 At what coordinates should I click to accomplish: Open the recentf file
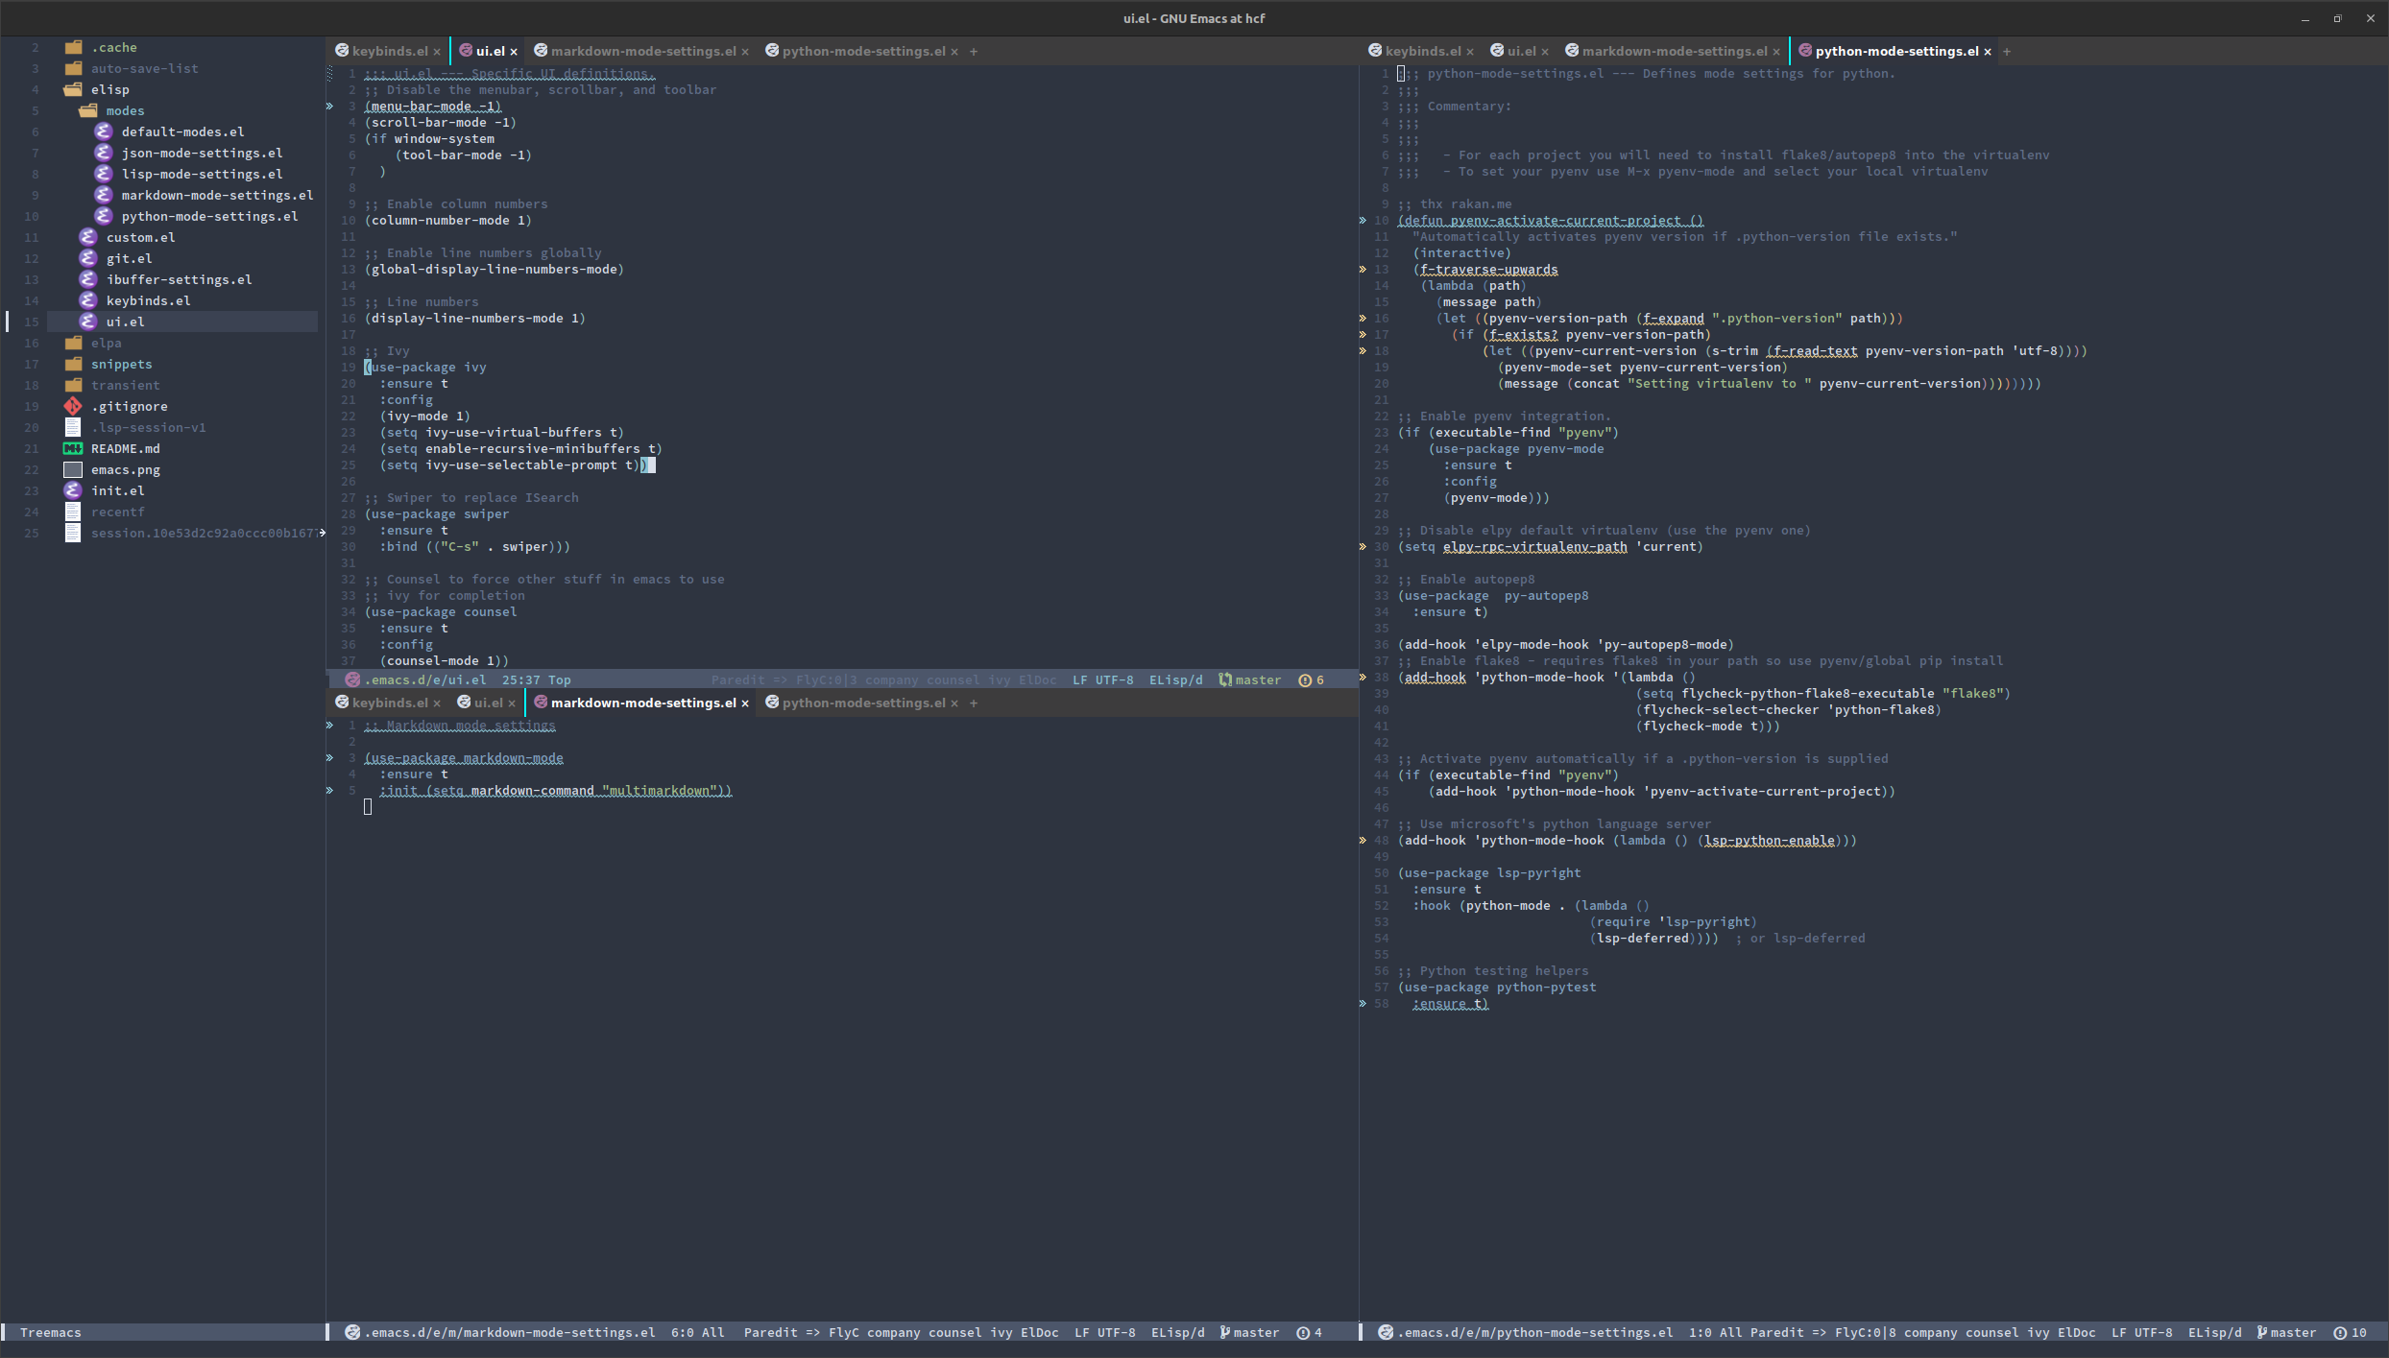click(x=117, y=512)
